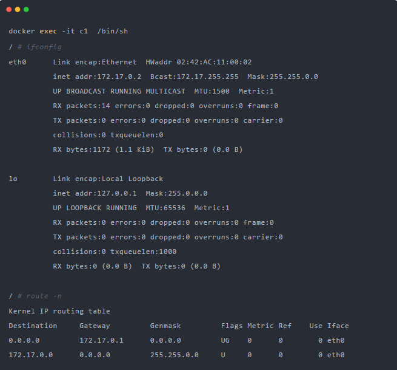Click the inet addr 172.17.0.2 text

click(x=97, y=77)
